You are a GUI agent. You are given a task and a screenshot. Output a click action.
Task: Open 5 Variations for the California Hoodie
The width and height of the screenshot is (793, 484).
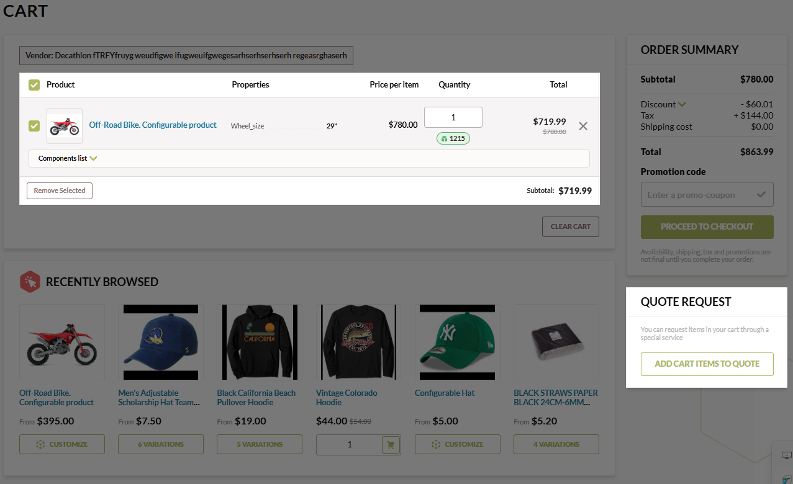259,444
